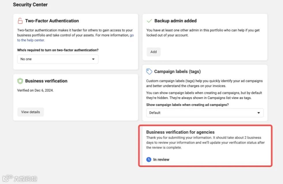The height and width of the screenshot is (184, 283).
Task: Click the blue clock icon beside In review
Action: (149, 159)
